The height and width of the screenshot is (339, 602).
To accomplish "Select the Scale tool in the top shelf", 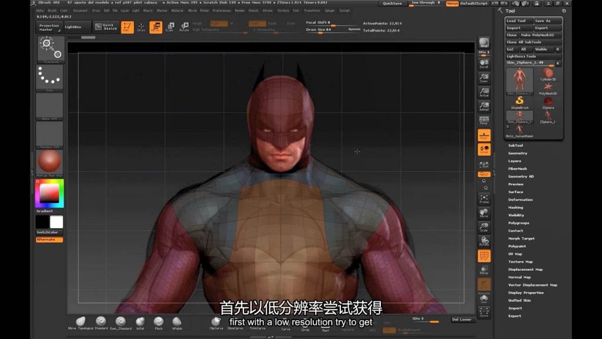I will (x=169, y=27).
